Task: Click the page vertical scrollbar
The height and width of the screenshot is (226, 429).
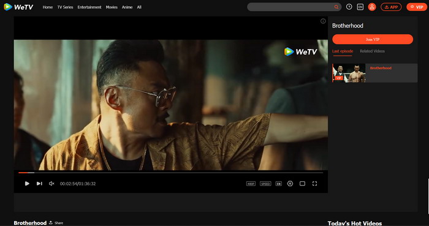Action: [x=428, y=196]
